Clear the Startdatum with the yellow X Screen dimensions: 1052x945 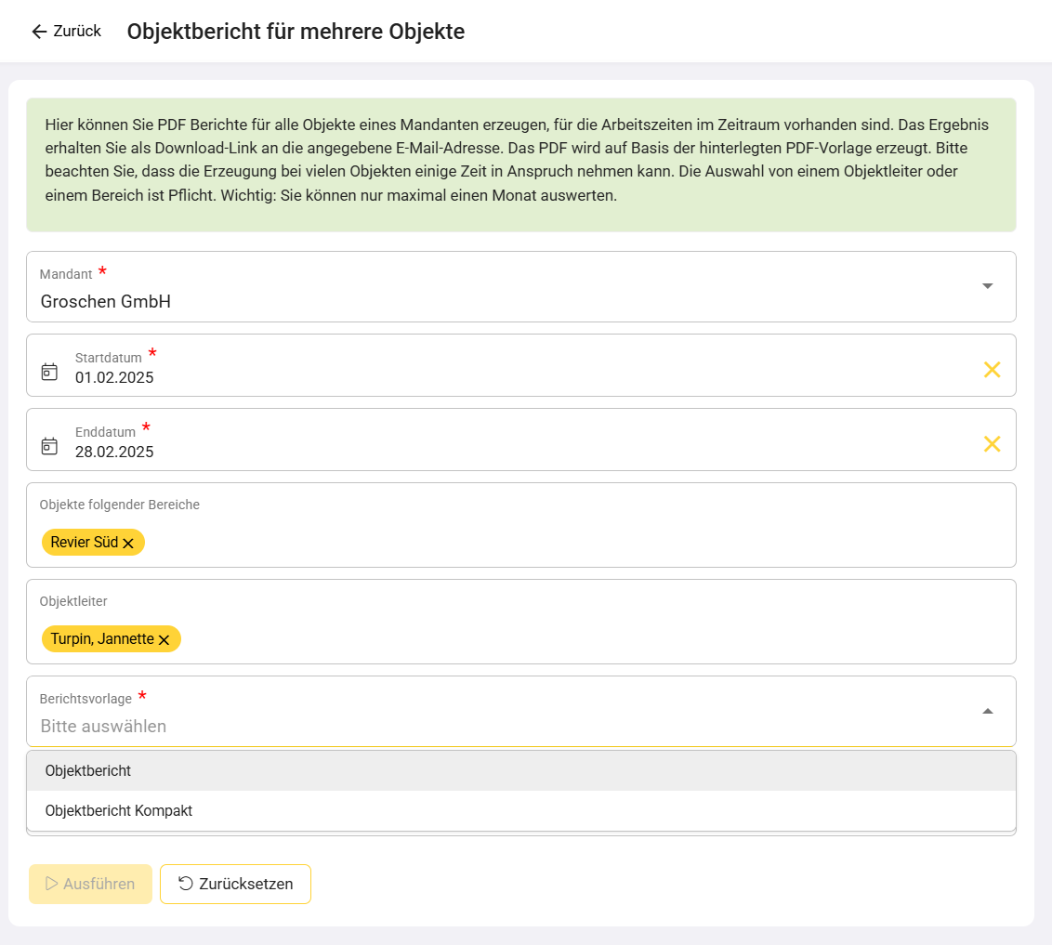click(992, 370)
